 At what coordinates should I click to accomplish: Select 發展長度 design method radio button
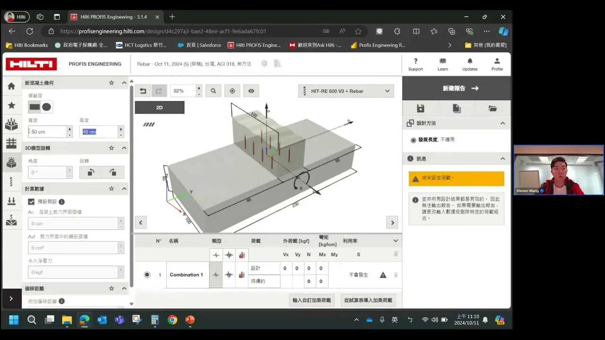click(x=414, y=140)
